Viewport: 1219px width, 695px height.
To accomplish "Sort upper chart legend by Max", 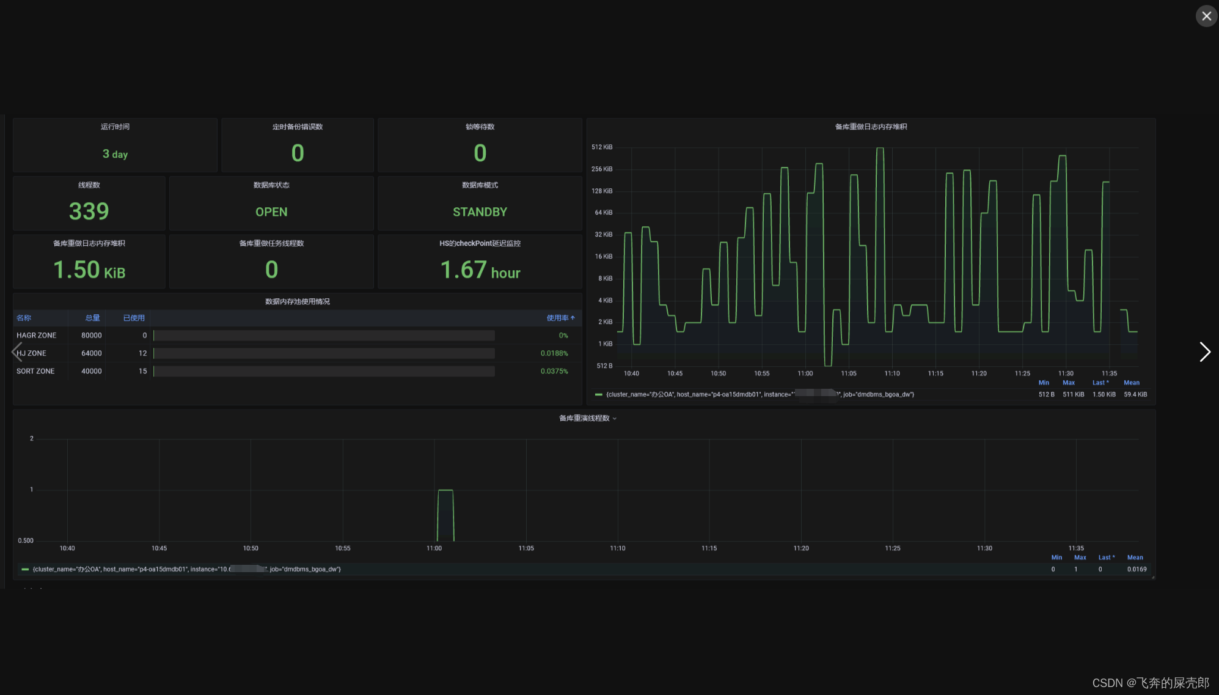I will click(1068, 383).
